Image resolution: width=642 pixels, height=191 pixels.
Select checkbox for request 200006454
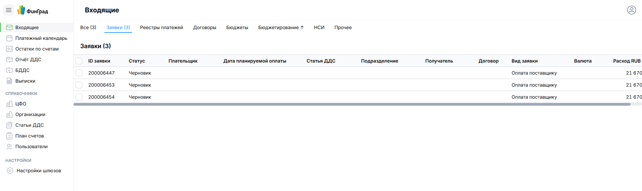coord(79,97)
